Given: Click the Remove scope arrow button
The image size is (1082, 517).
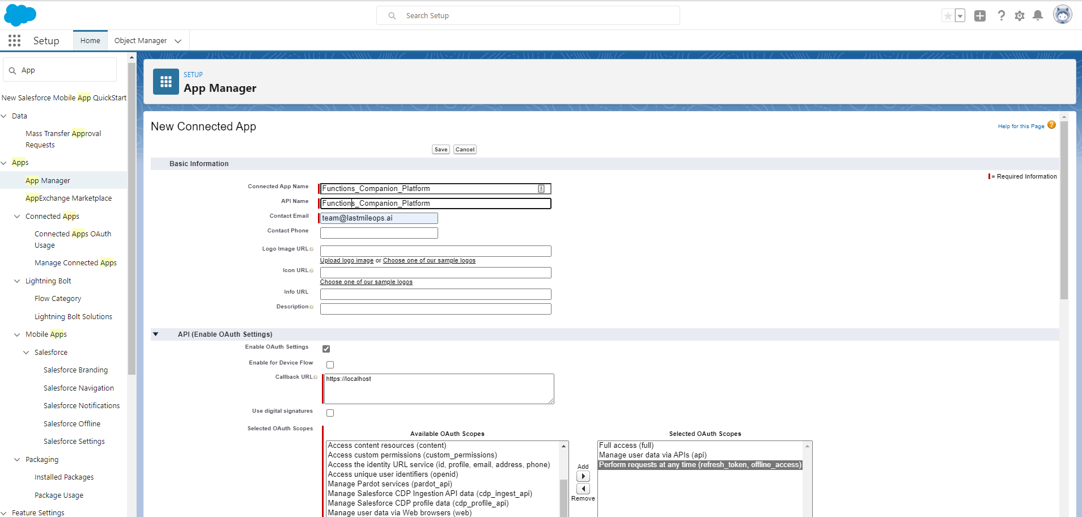Looking at the screenshot, I should click(583, 489).
